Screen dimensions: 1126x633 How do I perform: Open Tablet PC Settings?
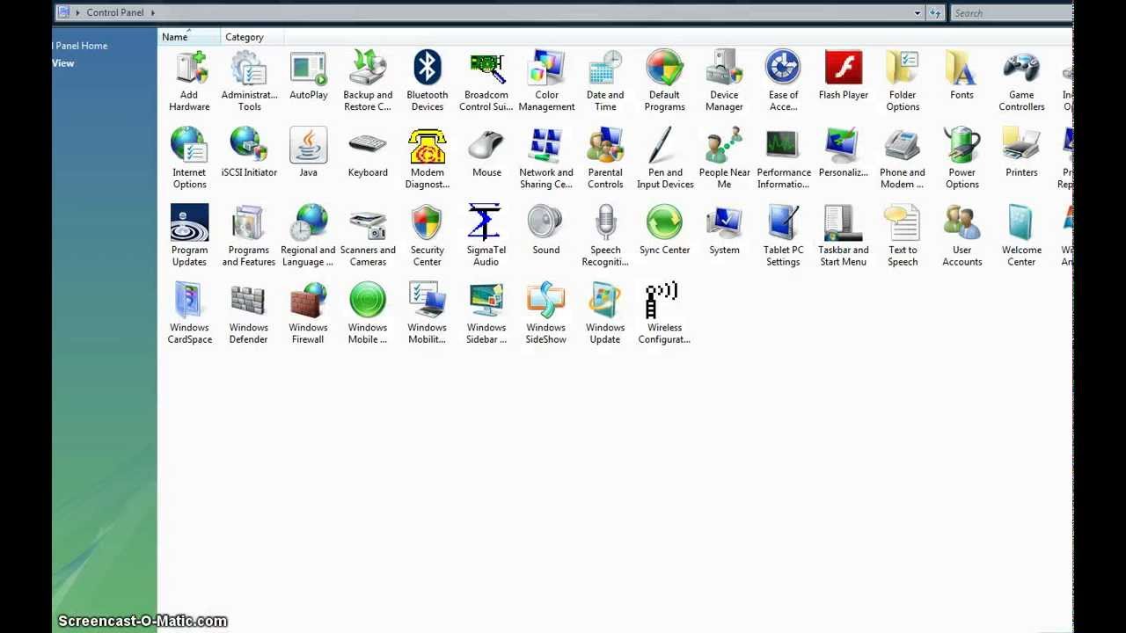point(783,236)
